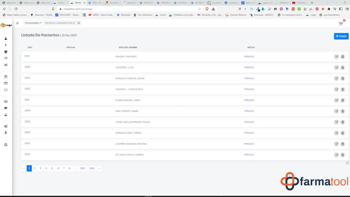Click the next page arrow in pagination

click(x=99, y=168)
